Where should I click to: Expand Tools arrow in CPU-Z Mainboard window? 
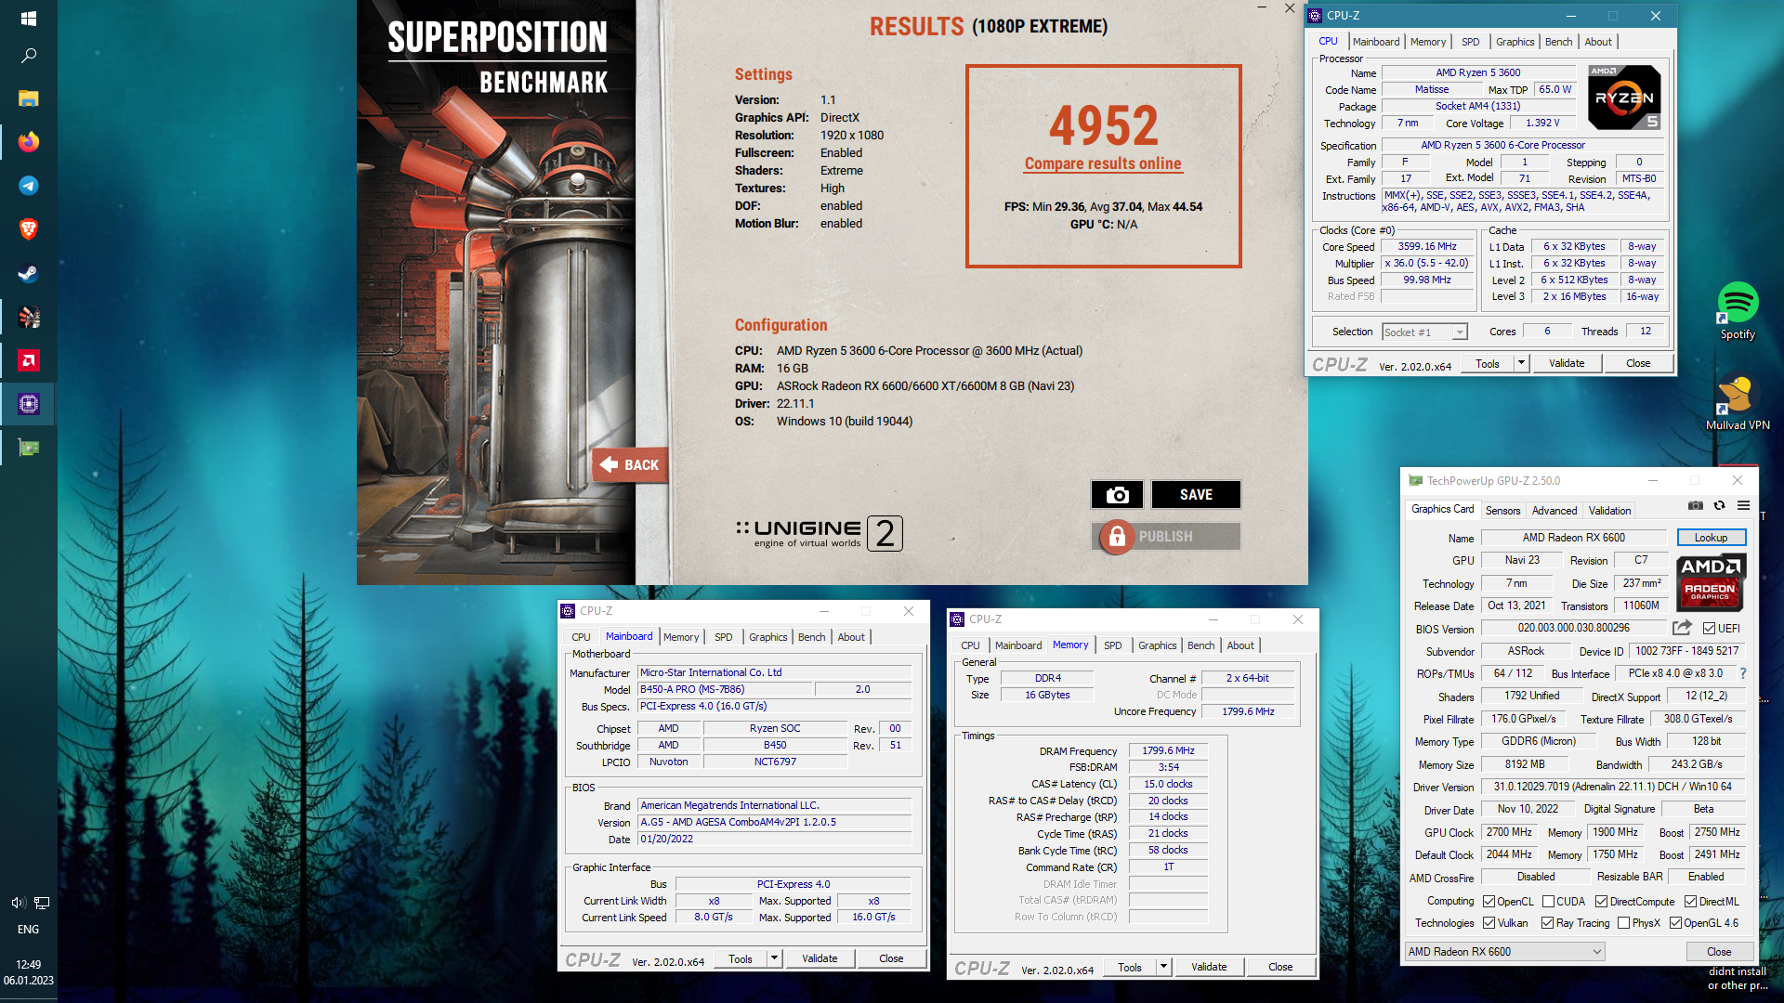point(774,958)
